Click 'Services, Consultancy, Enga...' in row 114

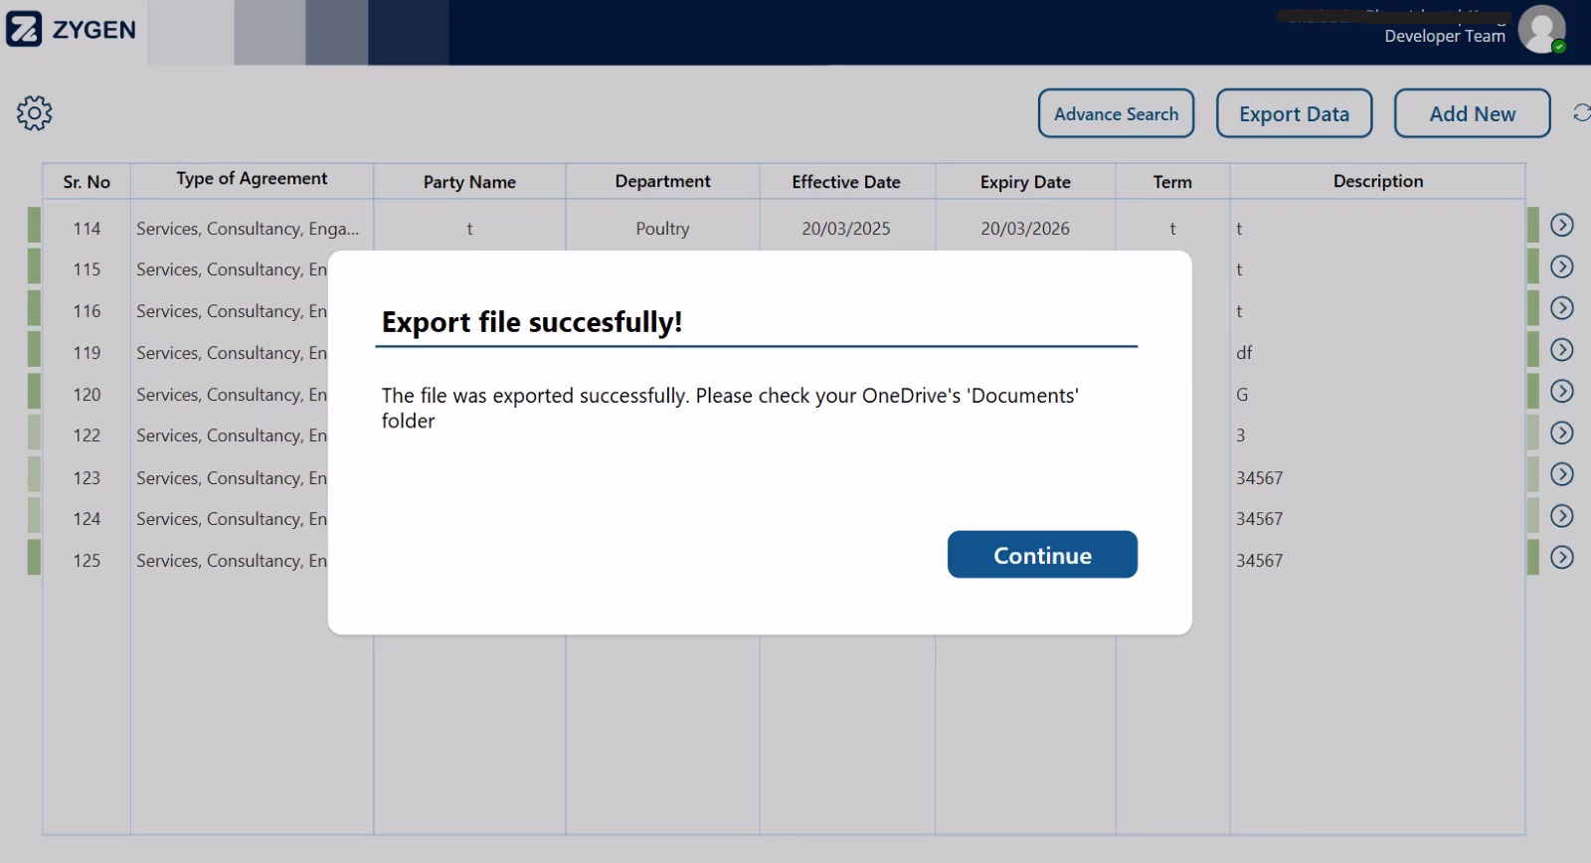pos(248,229)
